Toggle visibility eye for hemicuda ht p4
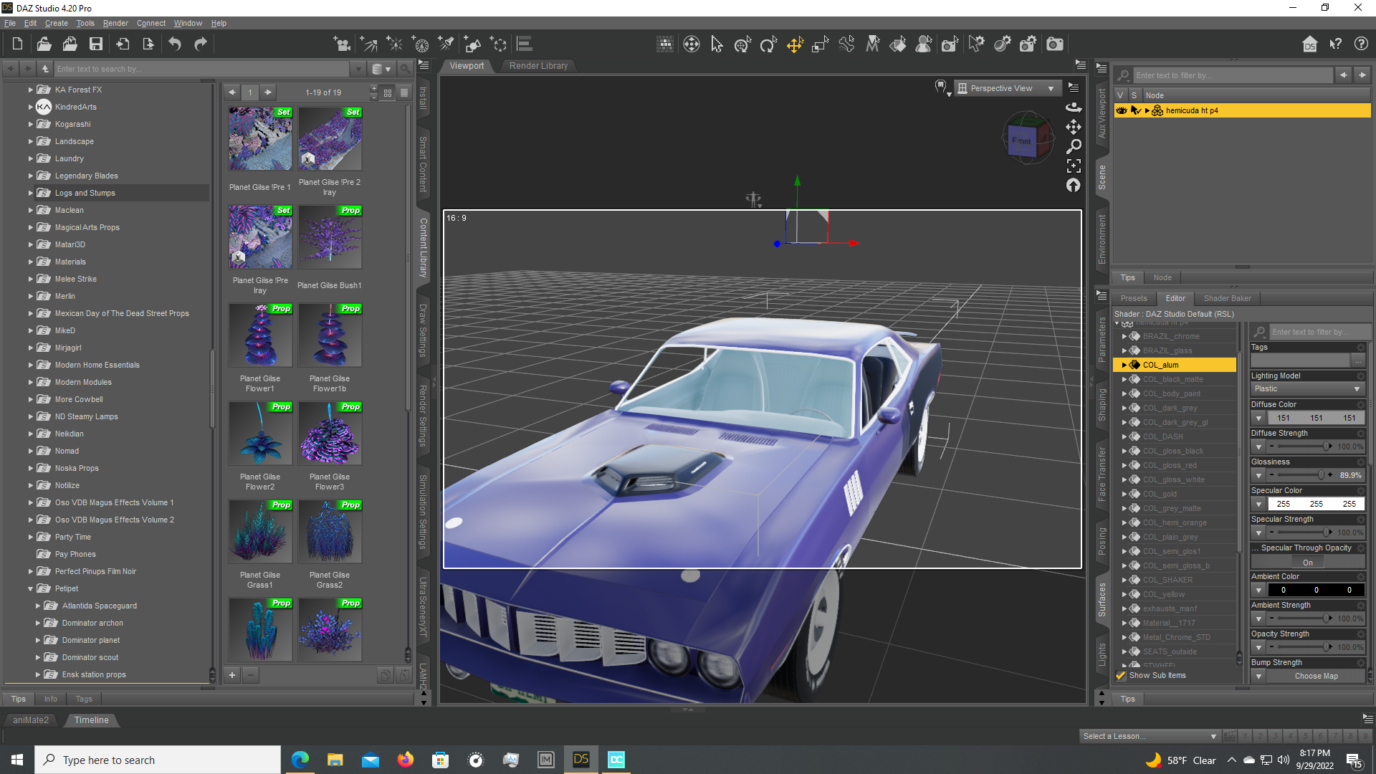The height and width of the screenshot is (774, 1376). tap(1122, 110)
